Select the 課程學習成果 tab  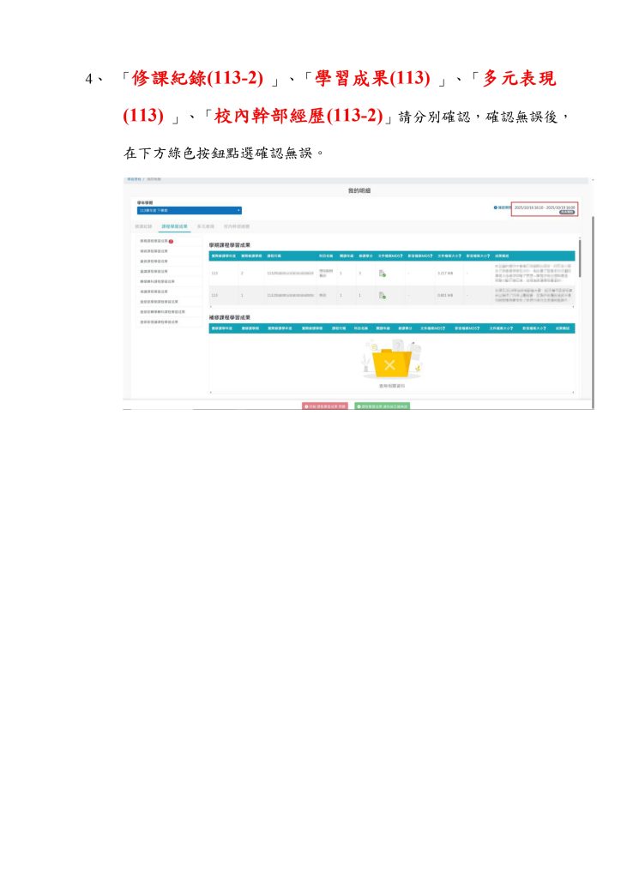pos(175,226)
